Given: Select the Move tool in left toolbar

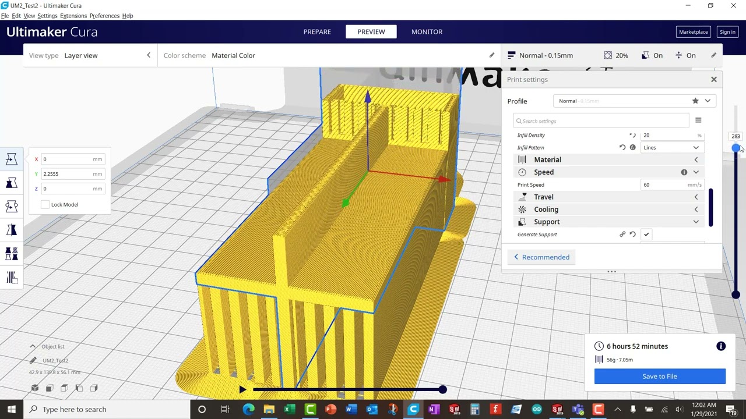Looking at the screenshot, I should (11, 159).
